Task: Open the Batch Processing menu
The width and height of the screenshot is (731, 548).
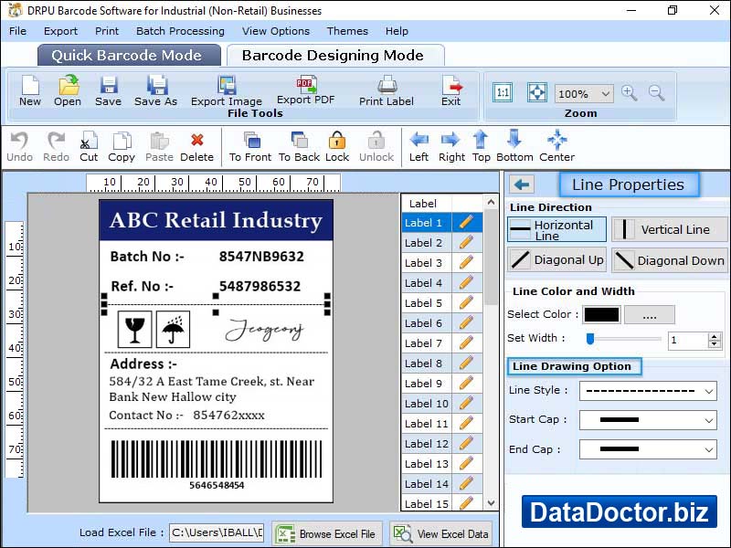Action: [180, 31]
